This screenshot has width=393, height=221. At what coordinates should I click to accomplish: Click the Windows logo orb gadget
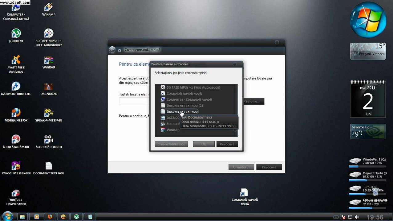[x=368, y=21]
